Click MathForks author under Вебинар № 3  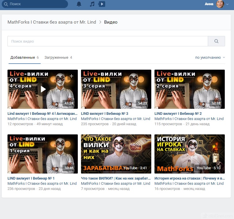click(x=116, y=119)
